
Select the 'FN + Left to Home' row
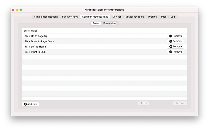coord(104,46)
